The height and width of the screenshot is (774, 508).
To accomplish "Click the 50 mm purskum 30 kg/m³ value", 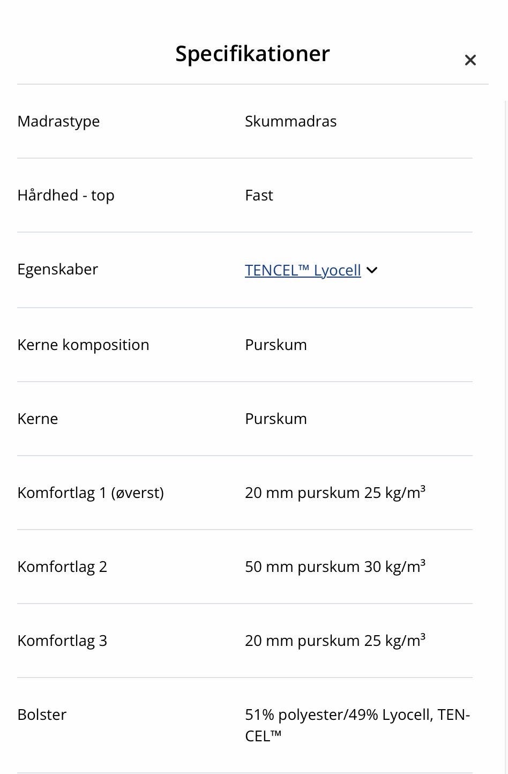I will tap(335, 567).
